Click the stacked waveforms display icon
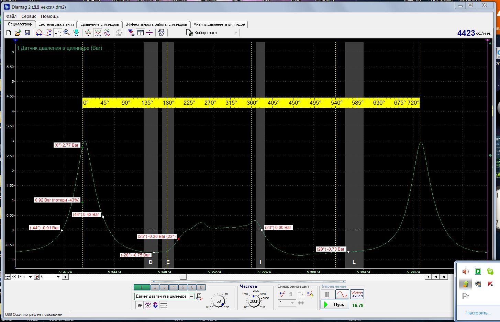The image size is (500, 322). click(98, 33)
